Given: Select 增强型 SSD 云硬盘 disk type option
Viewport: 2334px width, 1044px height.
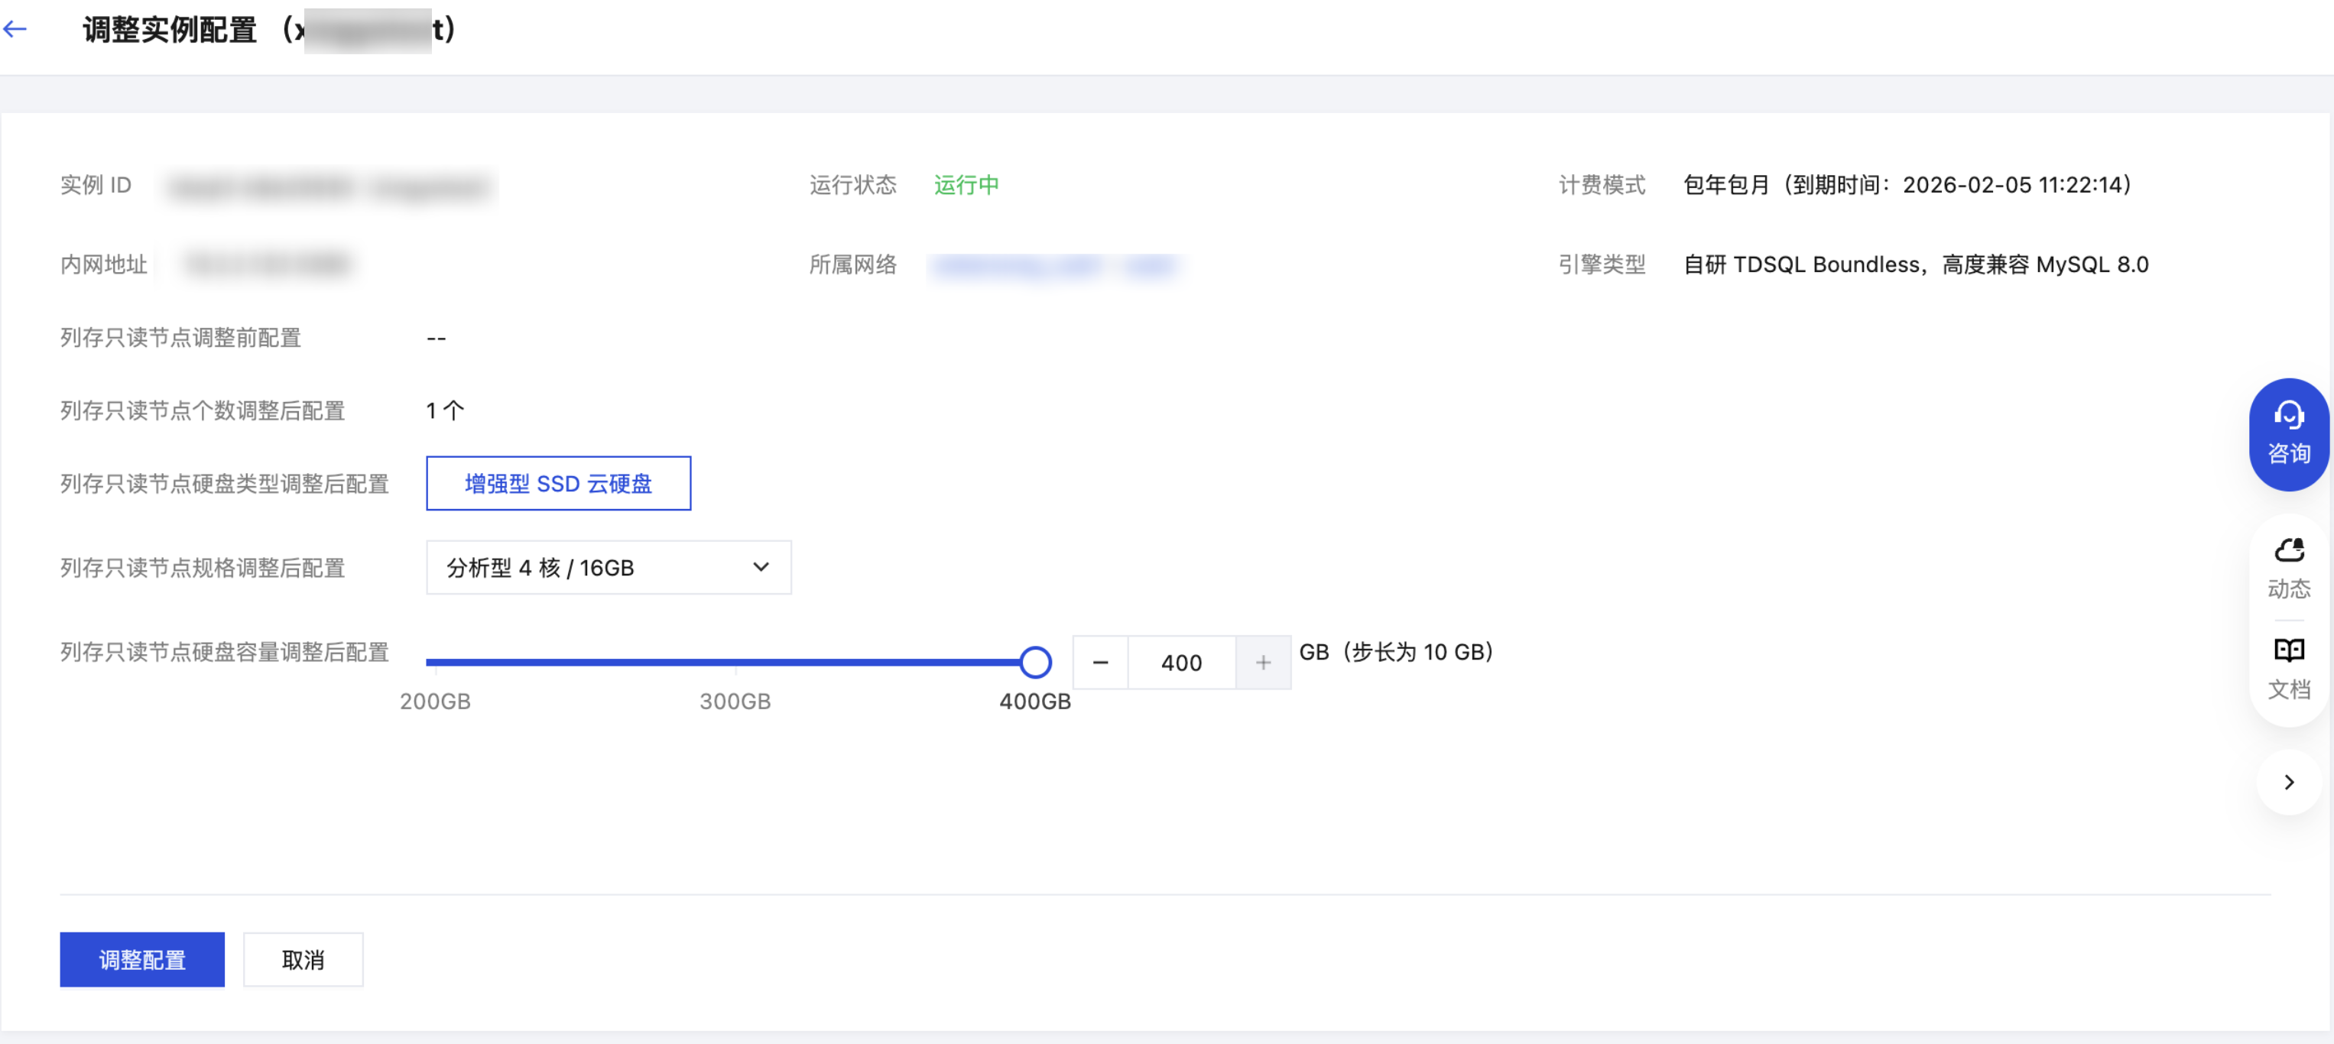Looking at the screenshot, I should click(x=558, y=484).
